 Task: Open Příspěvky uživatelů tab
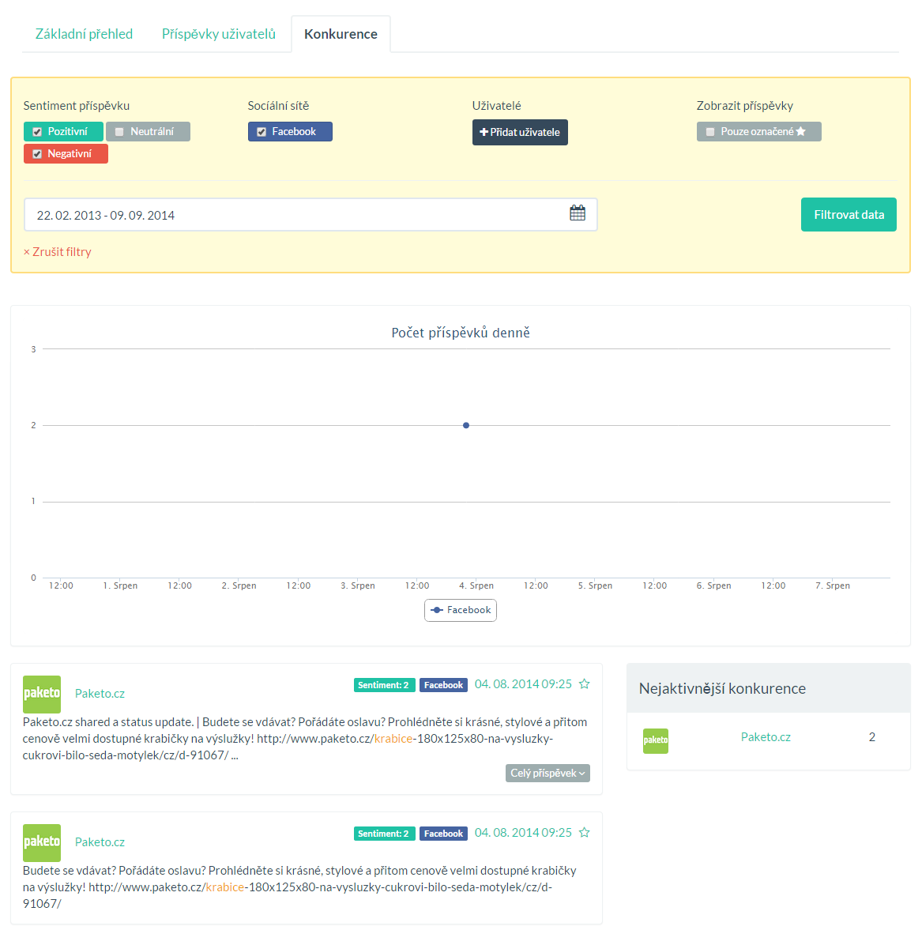[219, 34]
